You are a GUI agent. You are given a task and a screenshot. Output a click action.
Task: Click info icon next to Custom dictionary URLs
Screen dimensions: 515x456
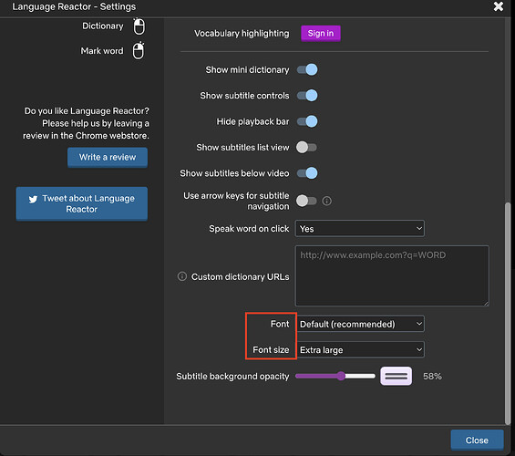(x=182, y=276)
